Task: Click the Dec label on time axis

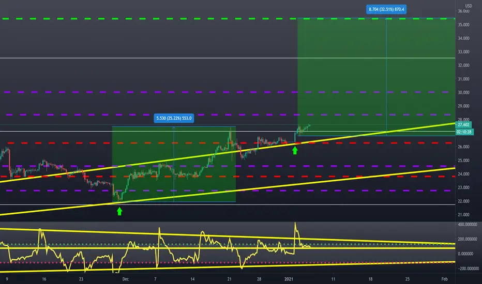Action: pos(126,279)
